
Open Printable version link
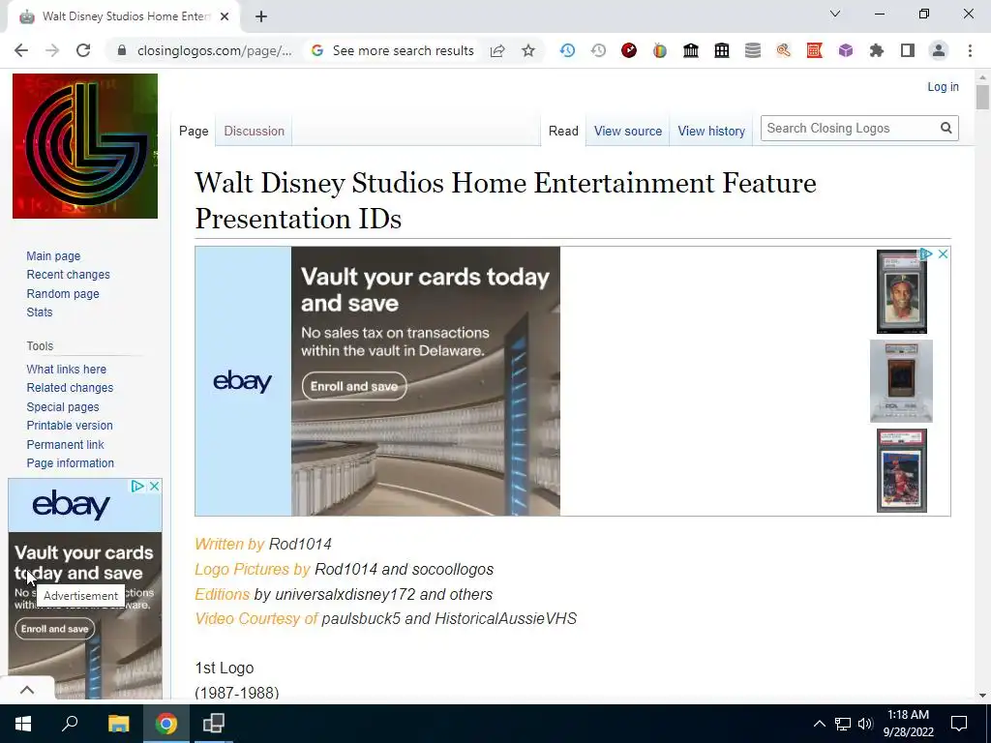click(x=70, y=426)
